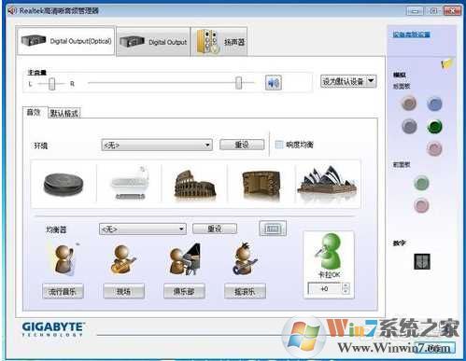Select the live guitarist icon
Viewport: 466px width, 361px height.
[x=122, y=259]
